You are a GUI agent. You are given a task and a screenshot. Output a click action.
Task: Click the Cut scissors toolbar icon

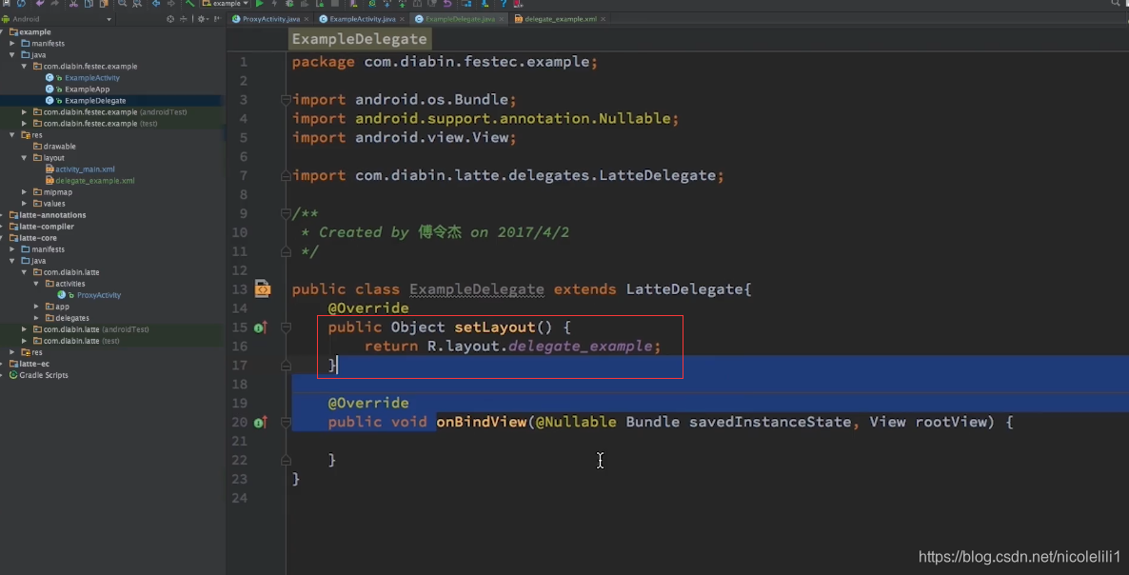pyautogui.click(x=73, y=4)
